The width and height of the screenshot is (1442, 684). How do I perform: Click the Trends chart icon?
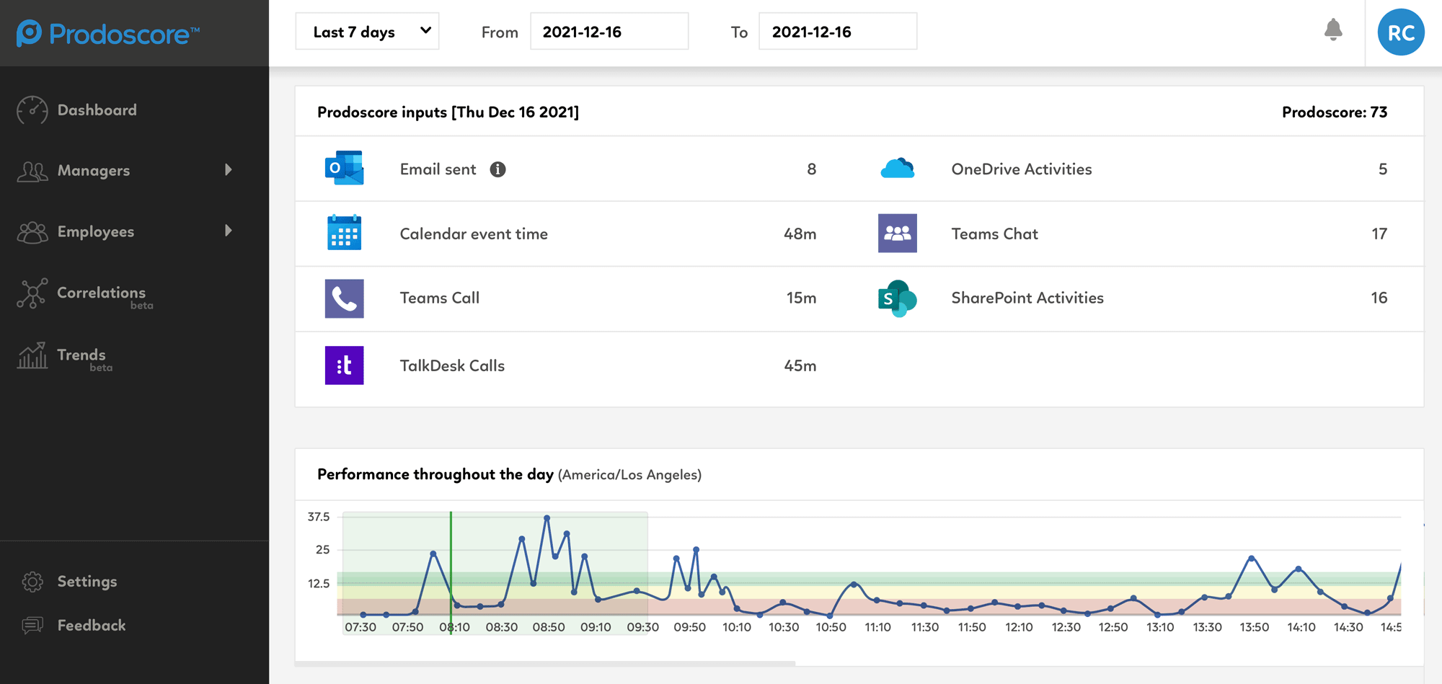click(32, 355)
